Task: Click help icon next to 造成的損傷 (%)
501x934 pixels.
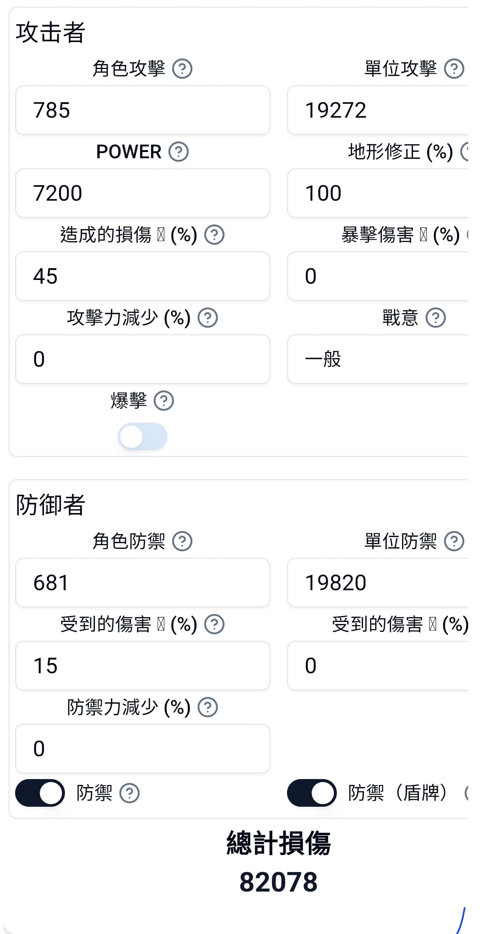Action: click(214, 235)
